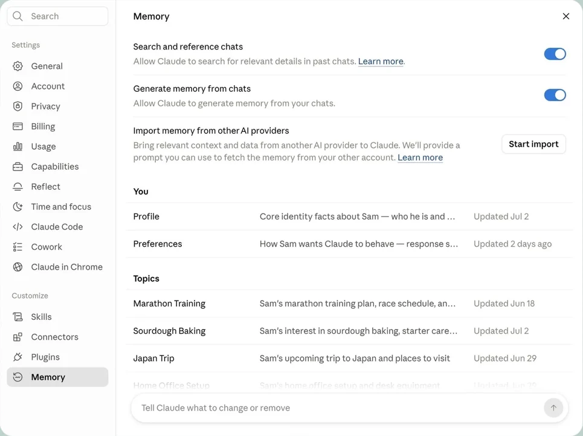Go to the Cowork section

pos(57,247)
